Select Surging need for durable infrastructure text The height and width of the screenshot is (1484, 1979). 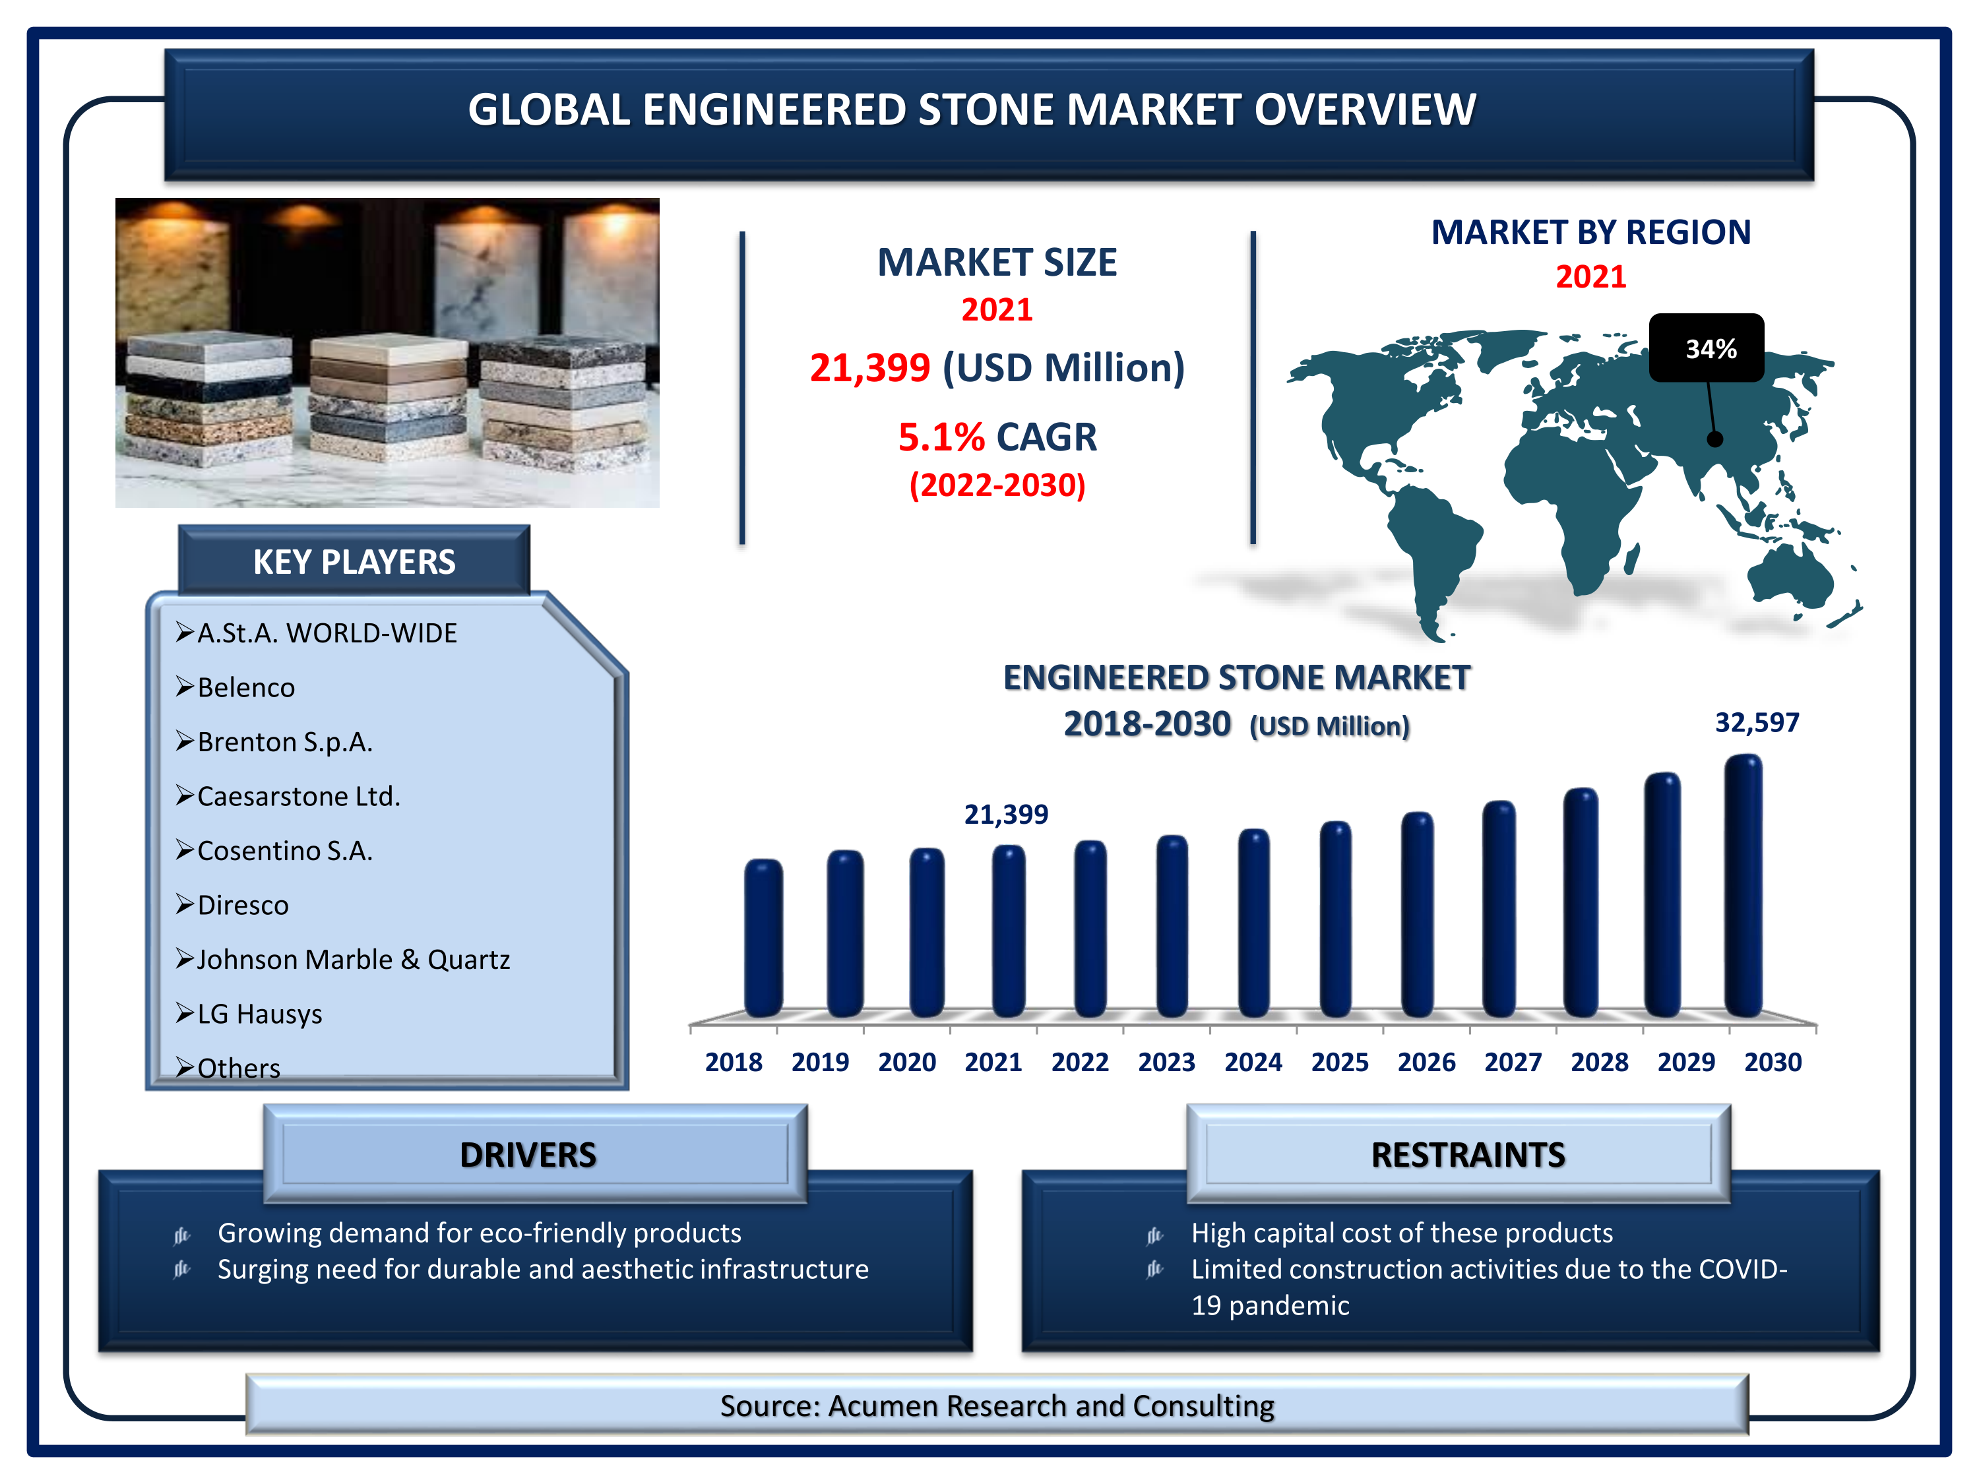(543, 1270)
